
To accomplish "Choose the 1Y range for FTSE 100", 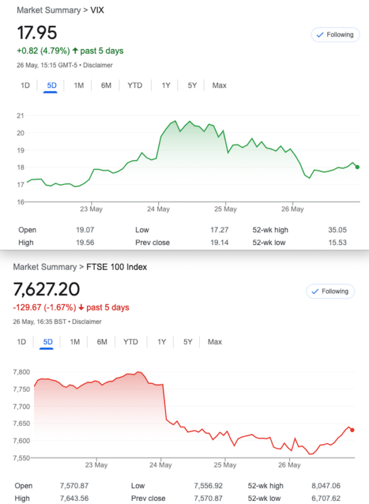I will click(x=162, y=342).
